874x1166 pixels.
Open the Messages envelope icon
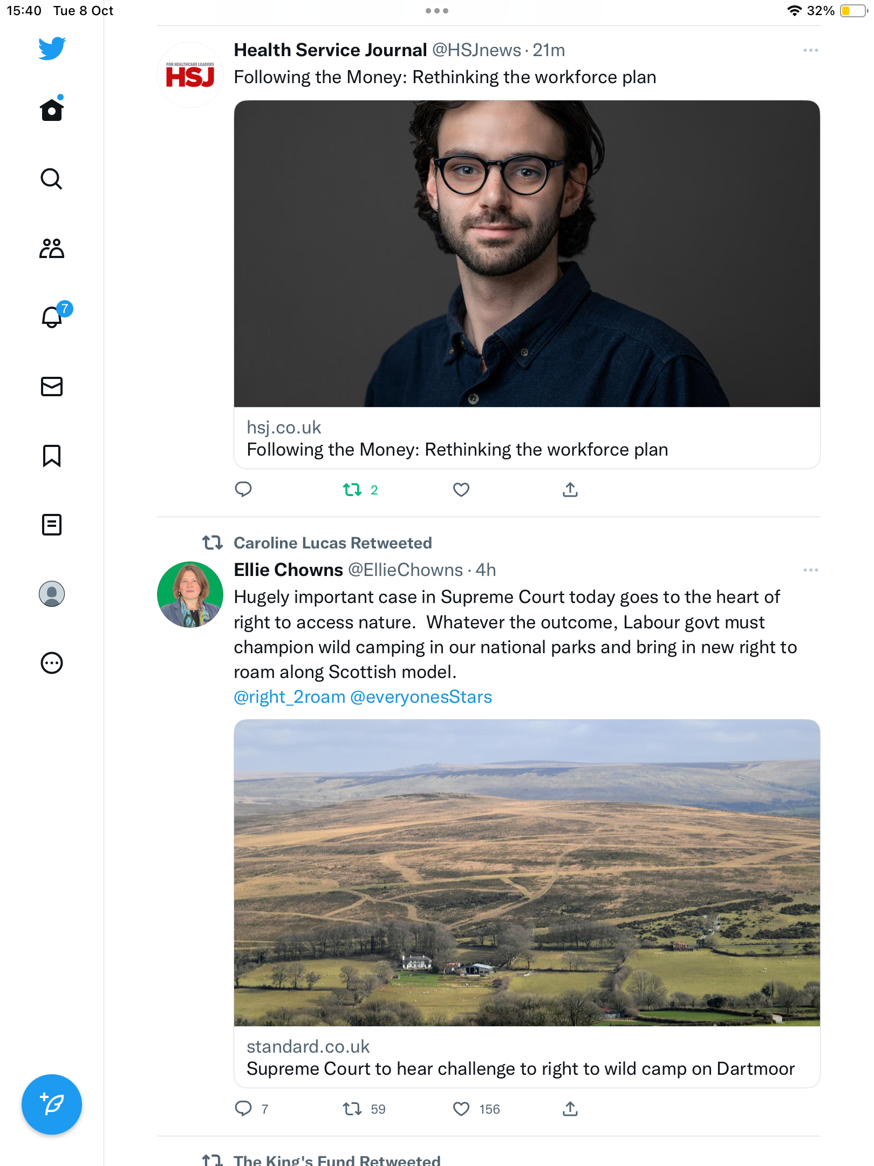(x=52, y=387)
